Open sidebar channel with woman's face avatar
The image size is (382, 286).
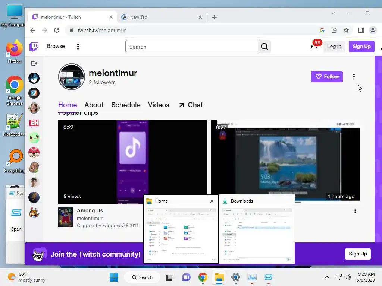coord(34,108)
